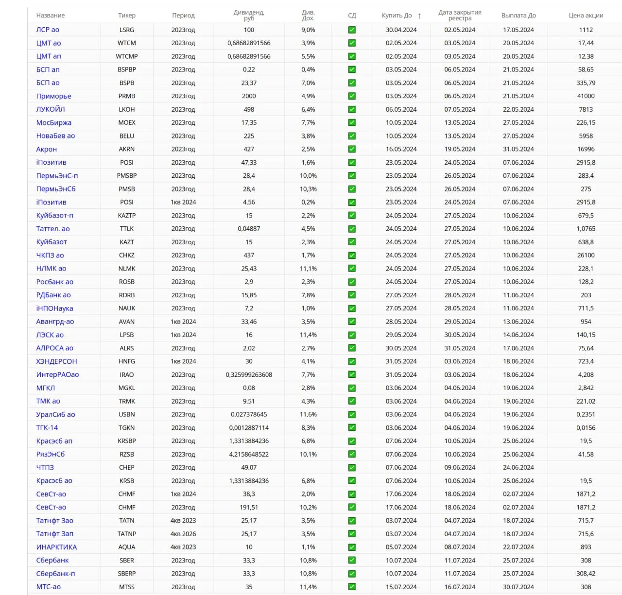Open the ЦМТ ао stock link

click(49, 43)
